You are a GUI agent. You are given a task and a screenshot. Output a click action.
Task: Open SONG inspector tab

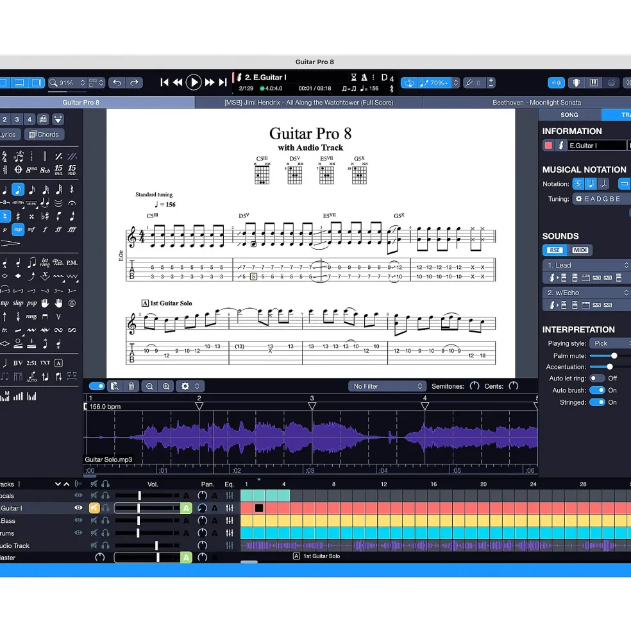coord(569,115)
